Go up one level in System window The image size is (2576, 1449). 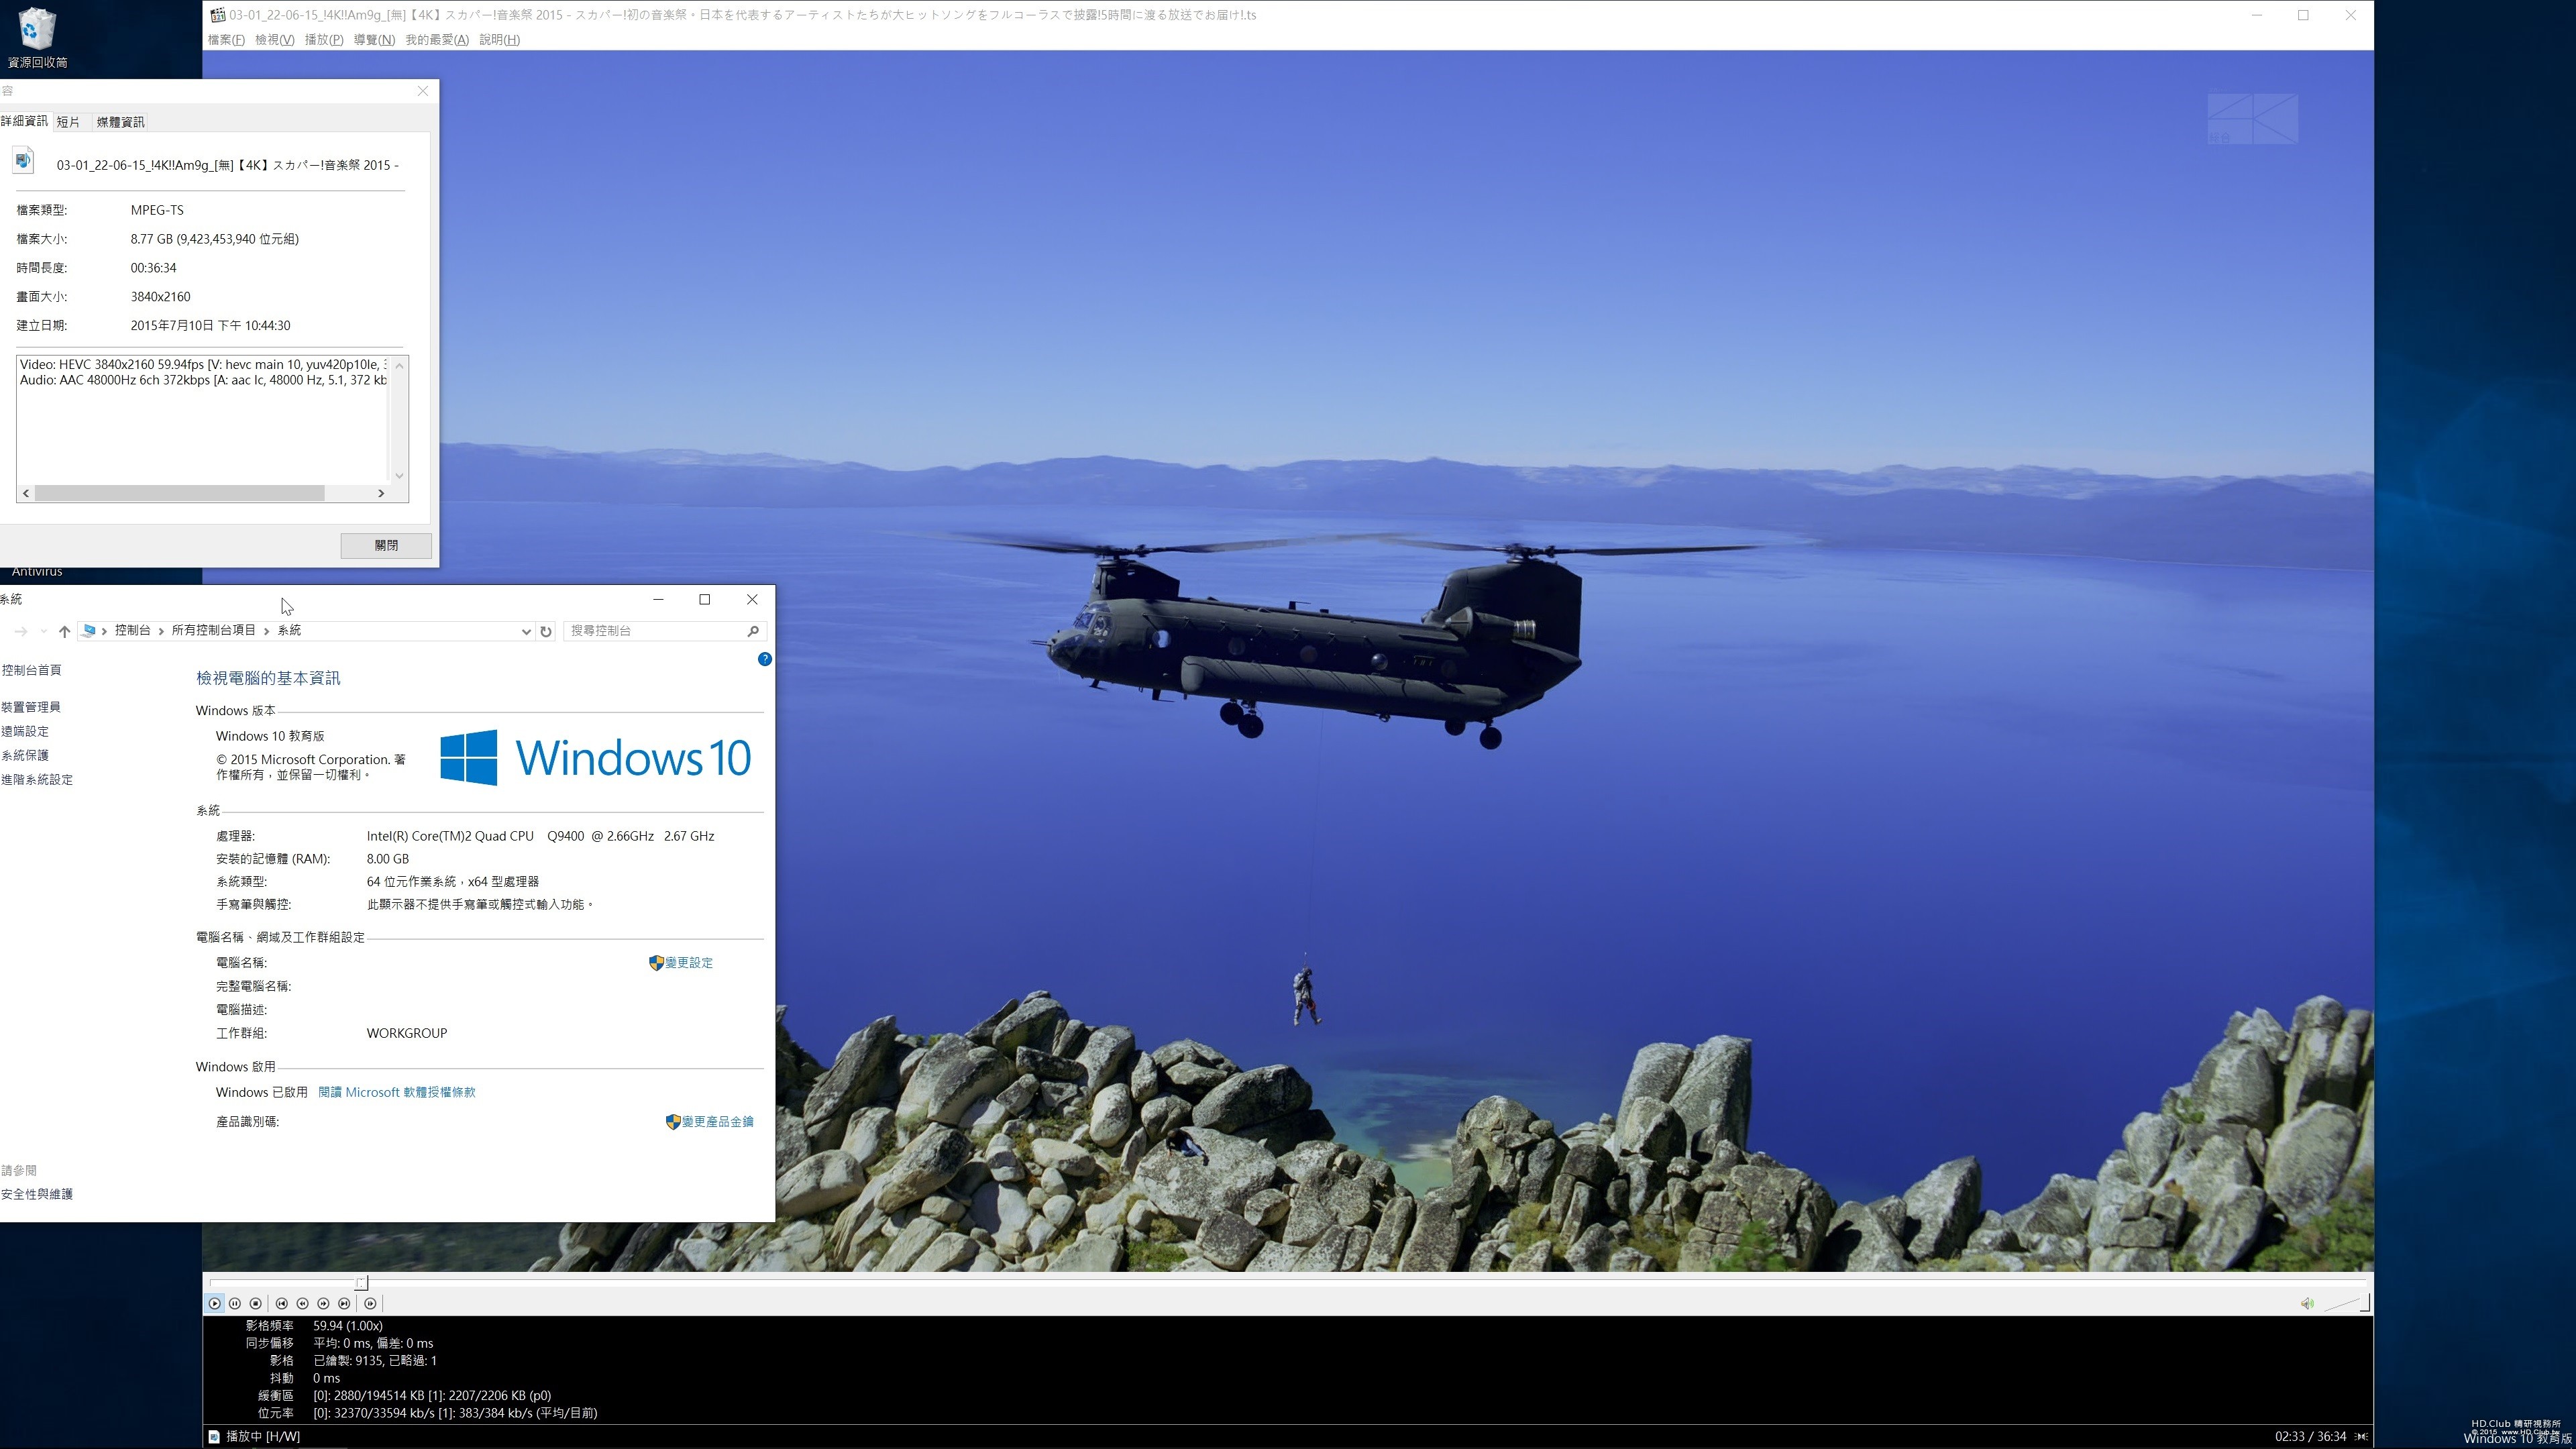pos(65,631)
